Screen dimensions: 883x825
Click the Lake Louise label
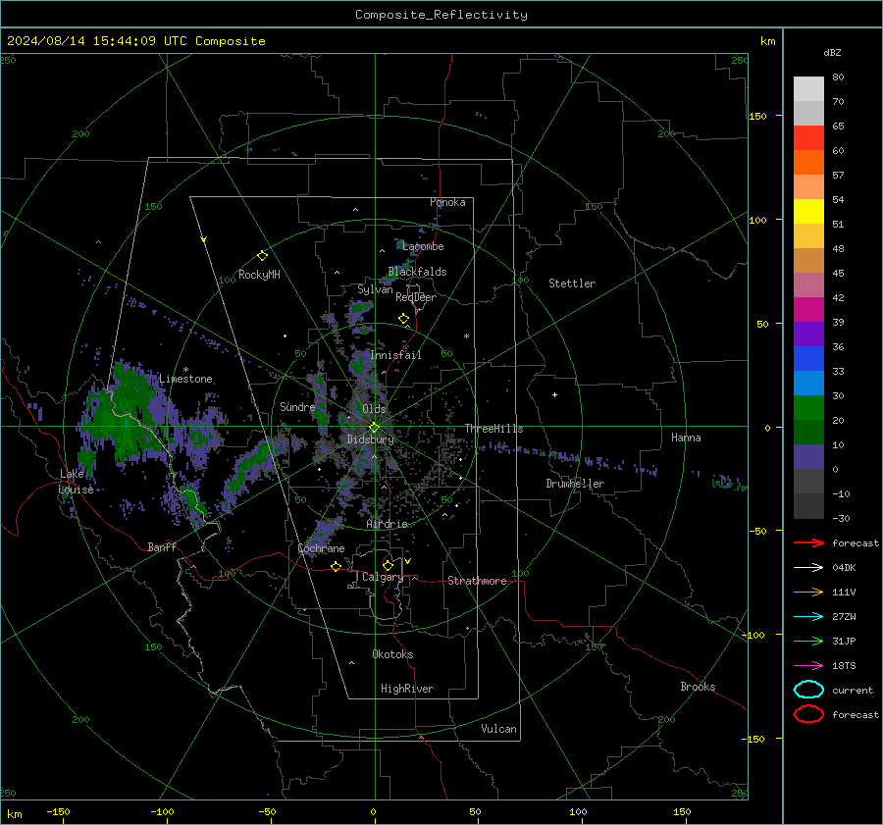76,482
